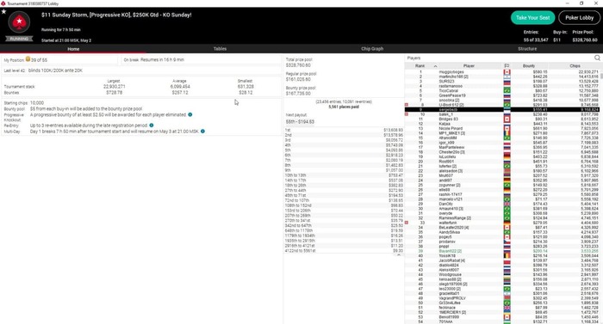
Task: Click the PokerStars red spade logo
Action: point(19,22)
